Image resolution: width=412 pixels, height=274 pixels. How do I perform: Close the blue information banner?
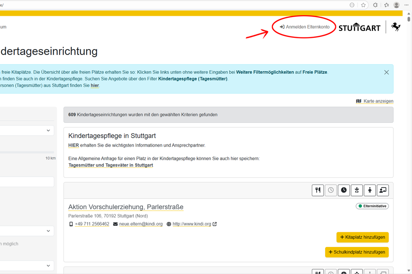(386, 72)
